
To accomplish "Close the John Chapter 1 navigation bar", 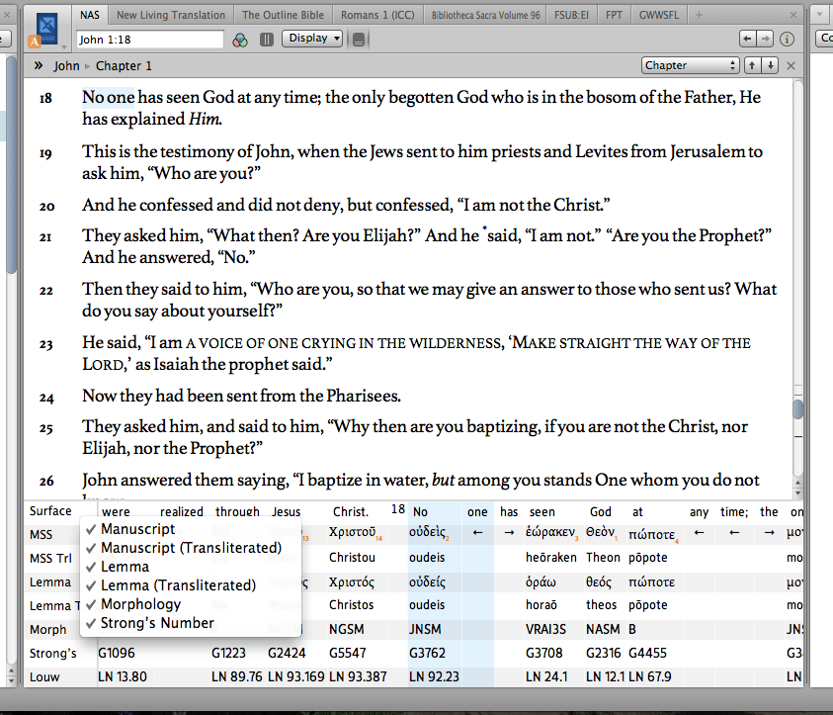I will [x=791, y=66].
